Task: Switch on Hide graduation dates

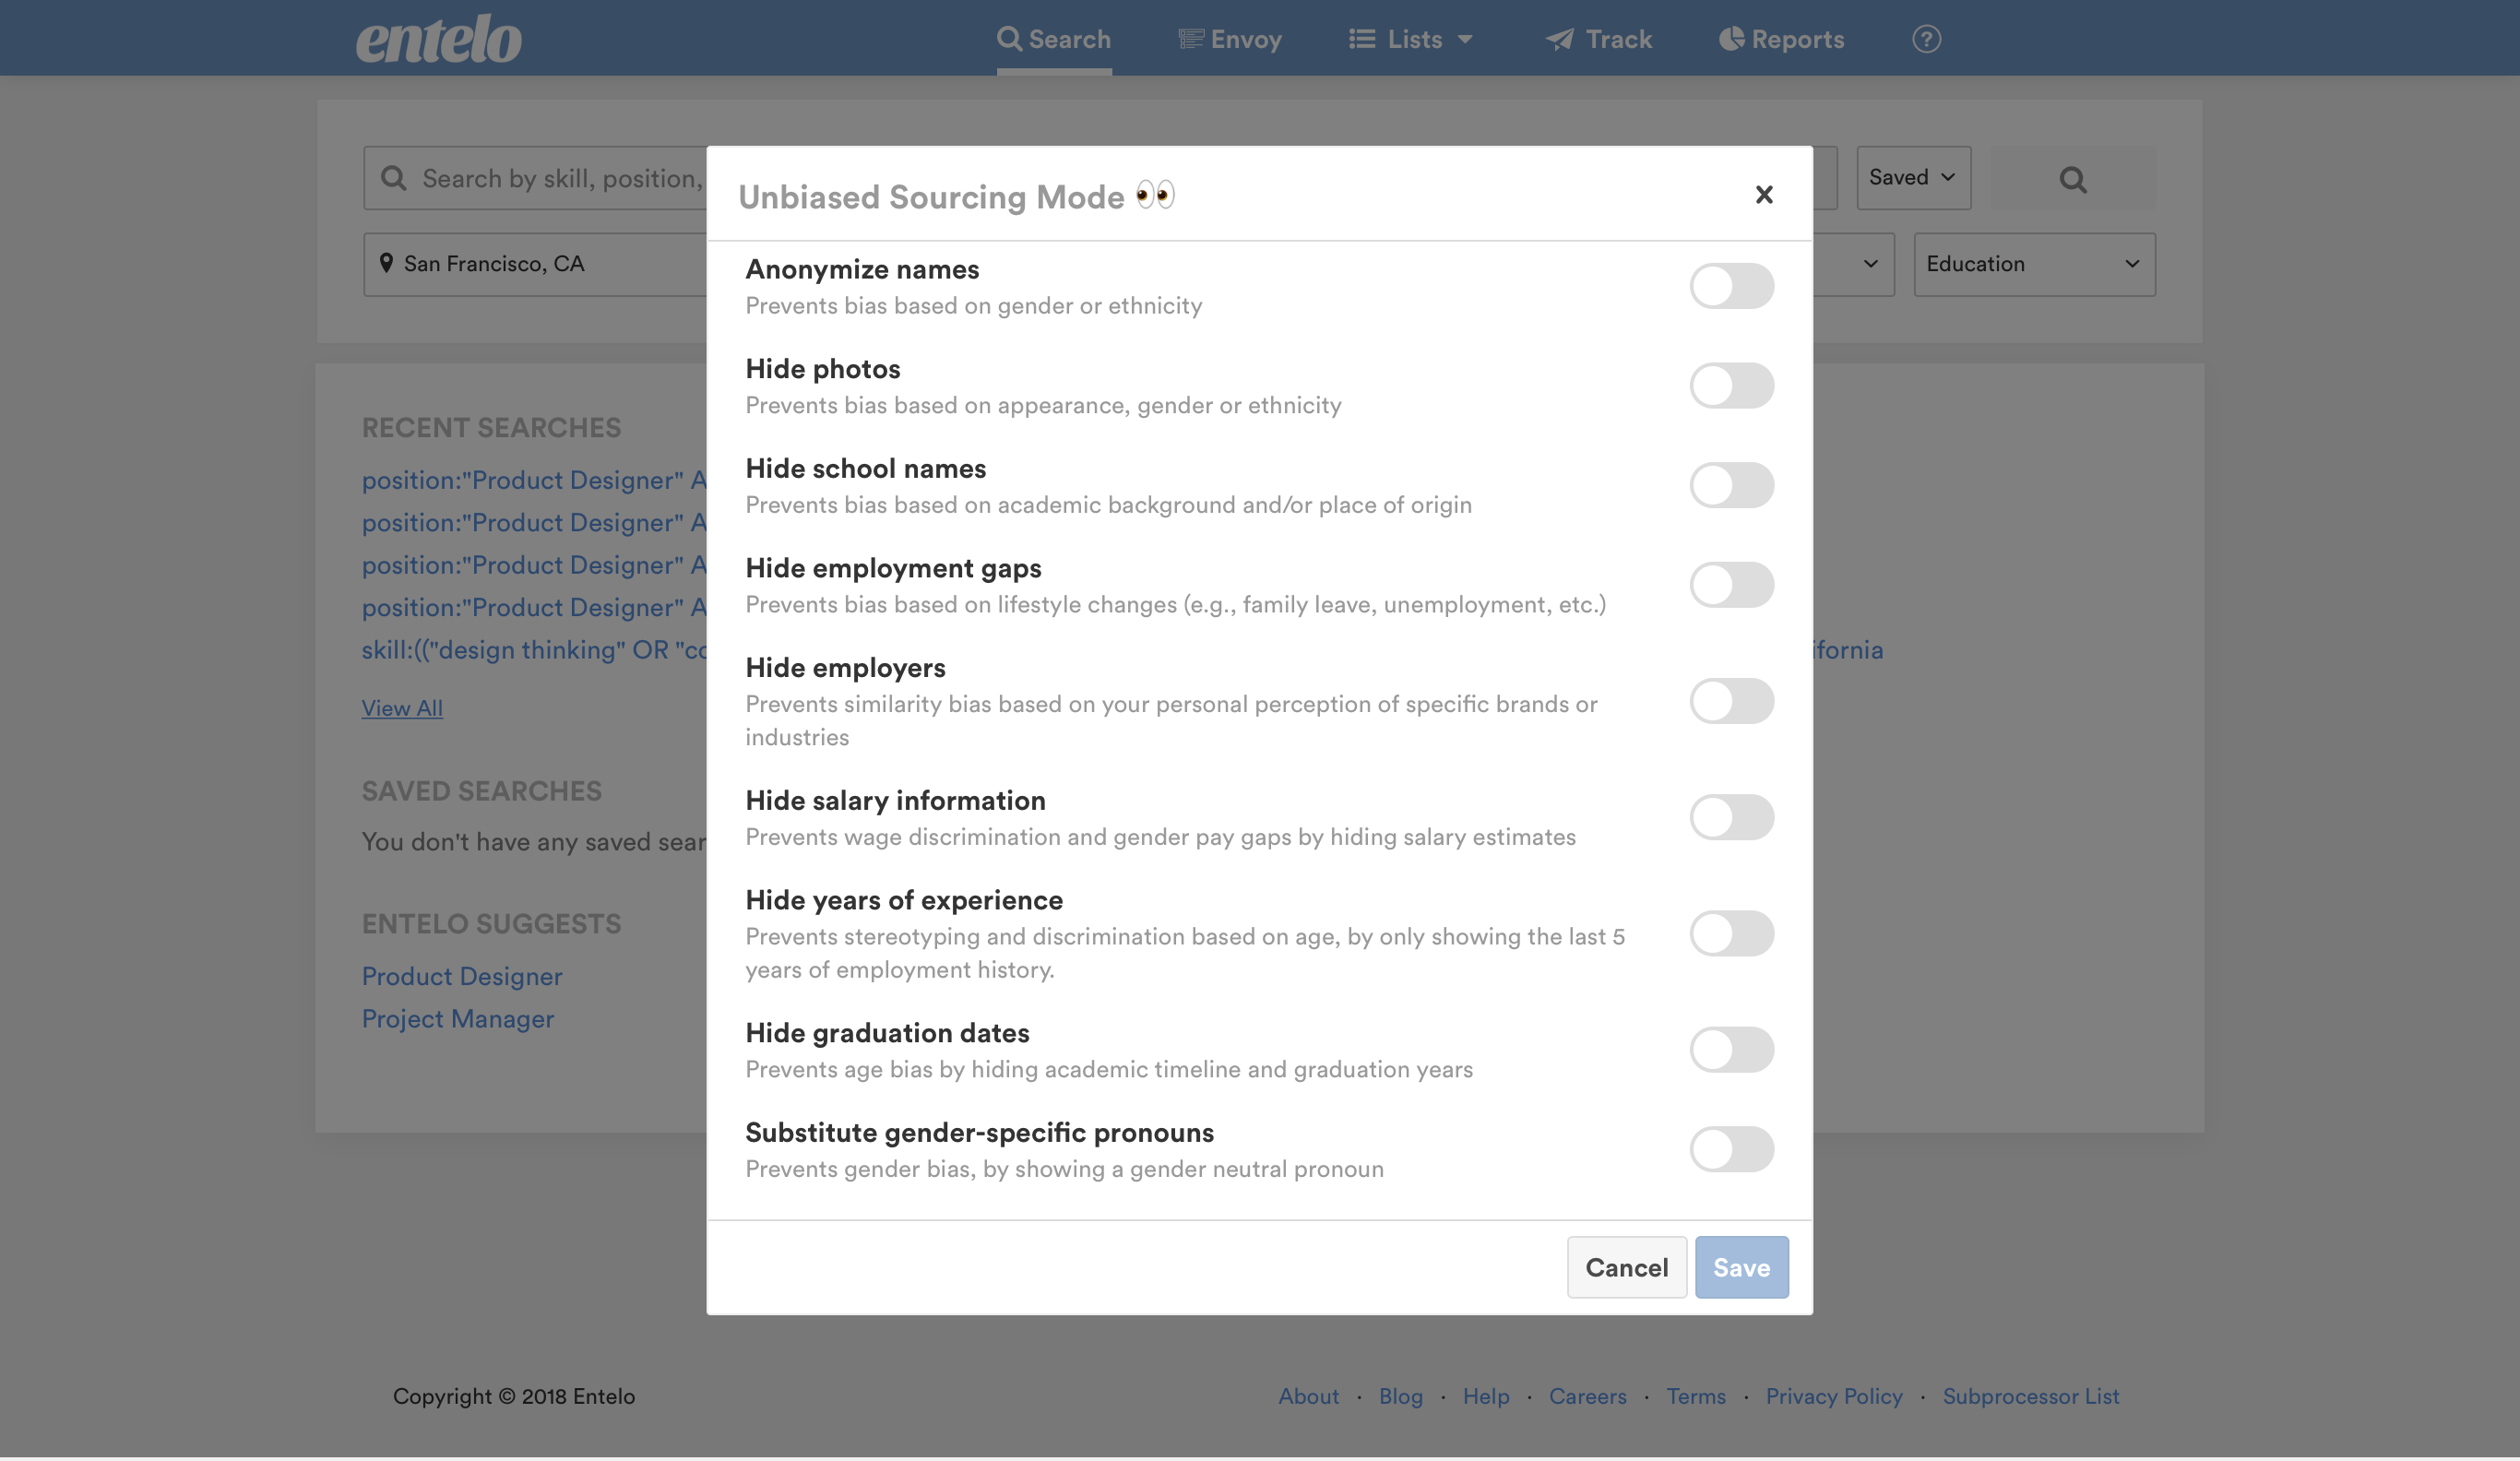Action: click(1731, 1050)
